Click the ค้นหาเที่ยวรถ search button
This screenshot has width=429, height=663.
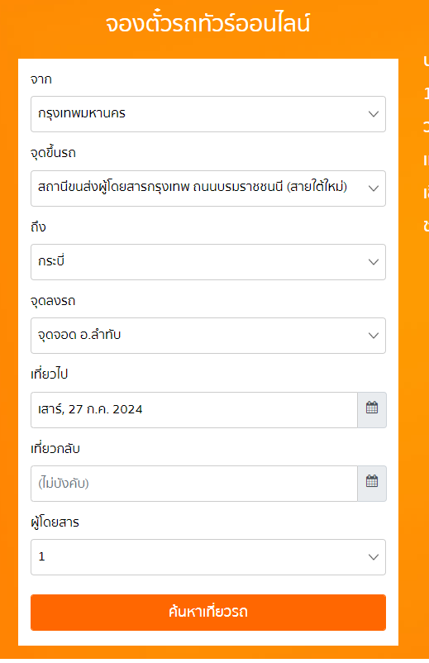click(x=208, y=613)
